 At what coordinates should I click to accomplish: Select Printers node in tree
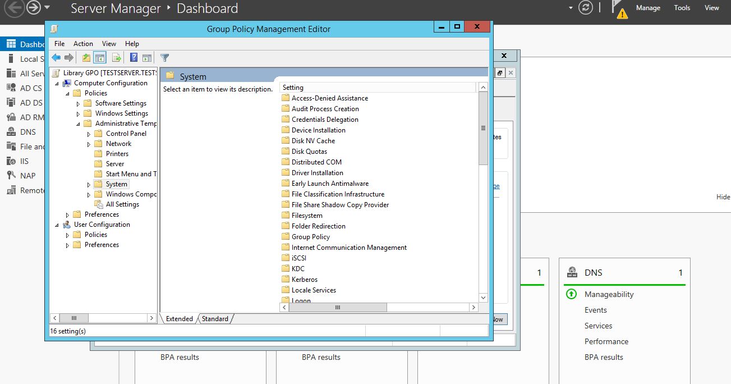(117, 154)
